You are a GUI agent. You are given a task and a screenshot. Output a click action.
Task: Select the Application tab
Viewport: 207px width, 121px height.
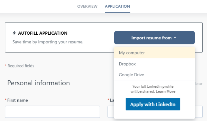point(117,6)
